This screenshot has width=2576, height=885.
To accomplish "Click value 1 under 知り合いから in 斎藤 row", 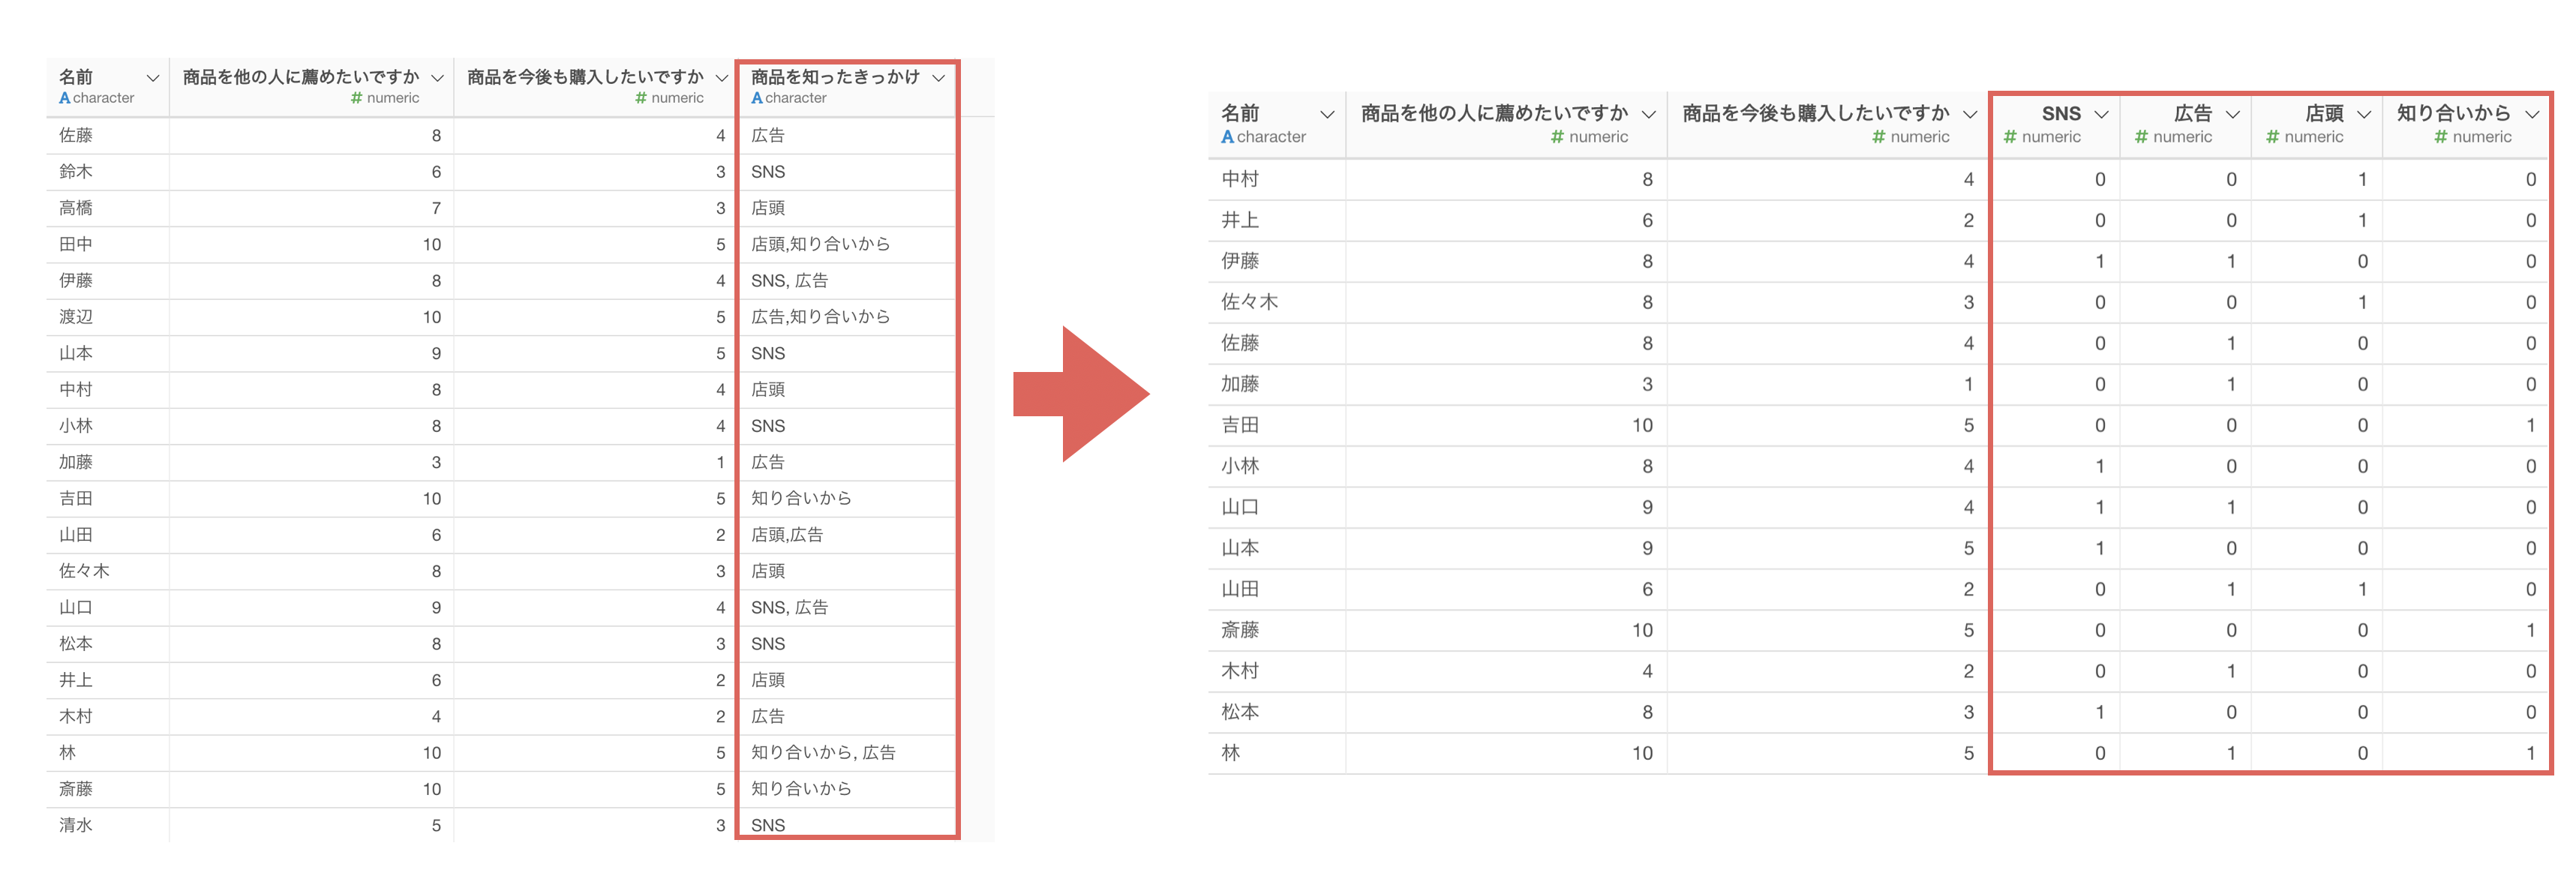I will tap(2531, 630).
